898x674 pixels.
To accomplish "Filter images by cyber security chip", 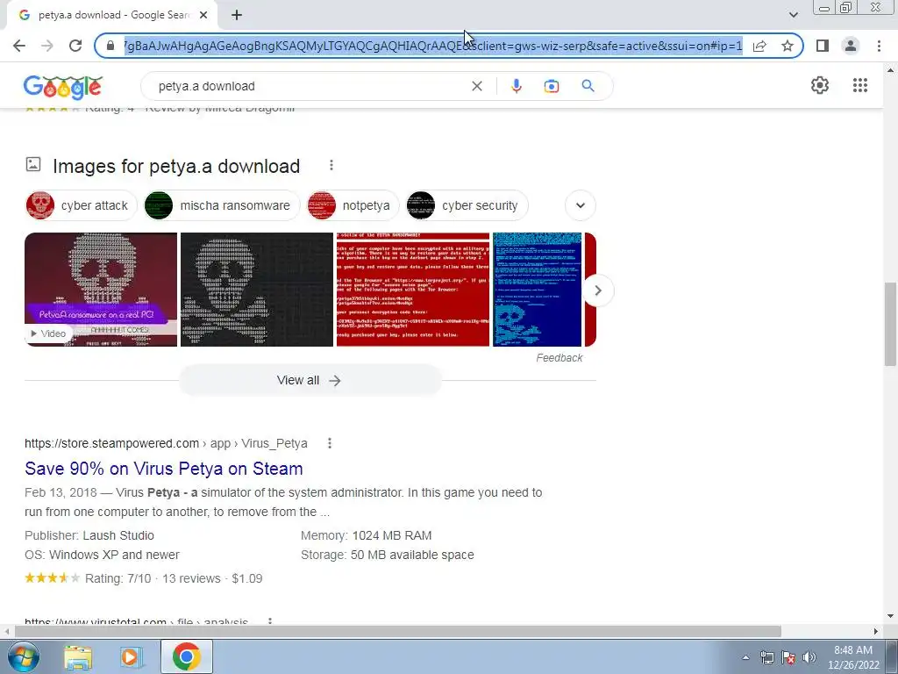I will pos(467,205).
